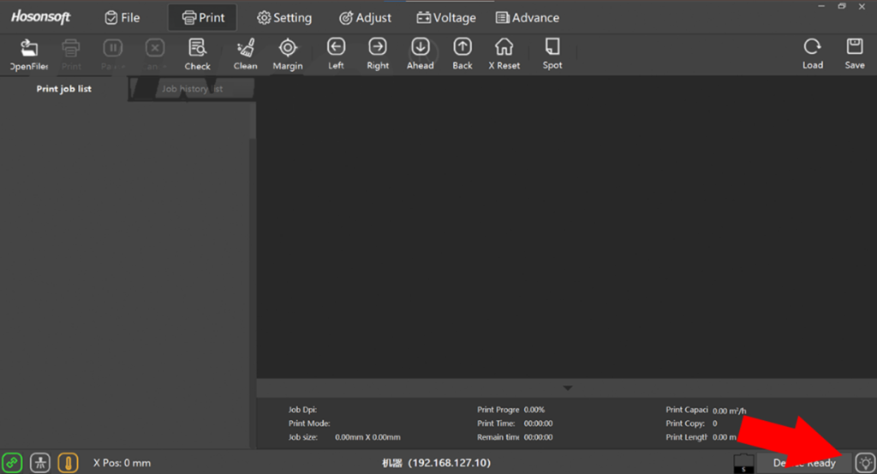
Task: Click the green link connection icon
Action: coord(12,463)
